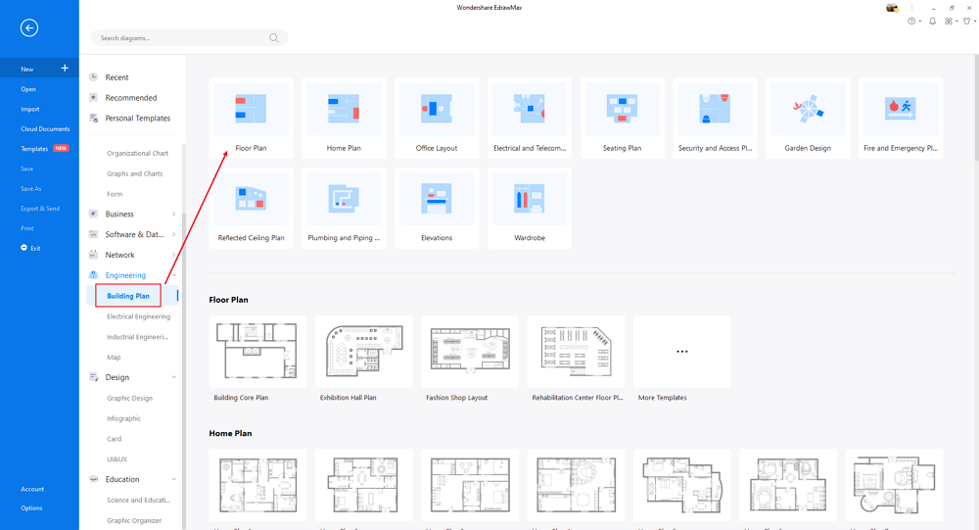This screenshot has height=530, width=979.
Task: Open Templates marked NEW in sidebar
Action: tap(34, 149)
